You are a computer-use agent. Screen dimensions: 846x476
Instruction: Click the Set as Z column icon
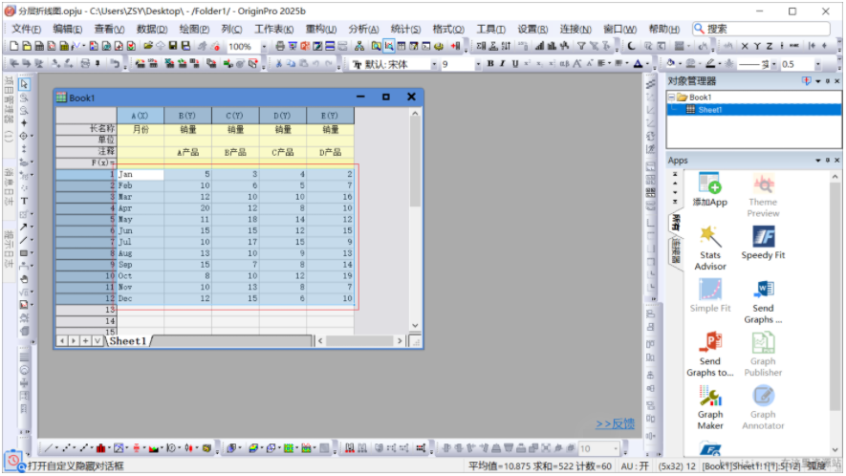[770, 47]
